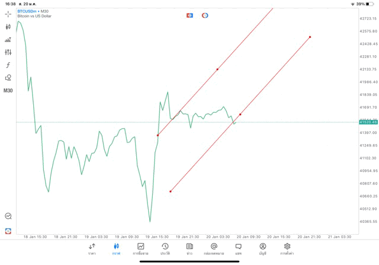Open the กล่องจดหมาย mailbox tab

click(214, 249)
